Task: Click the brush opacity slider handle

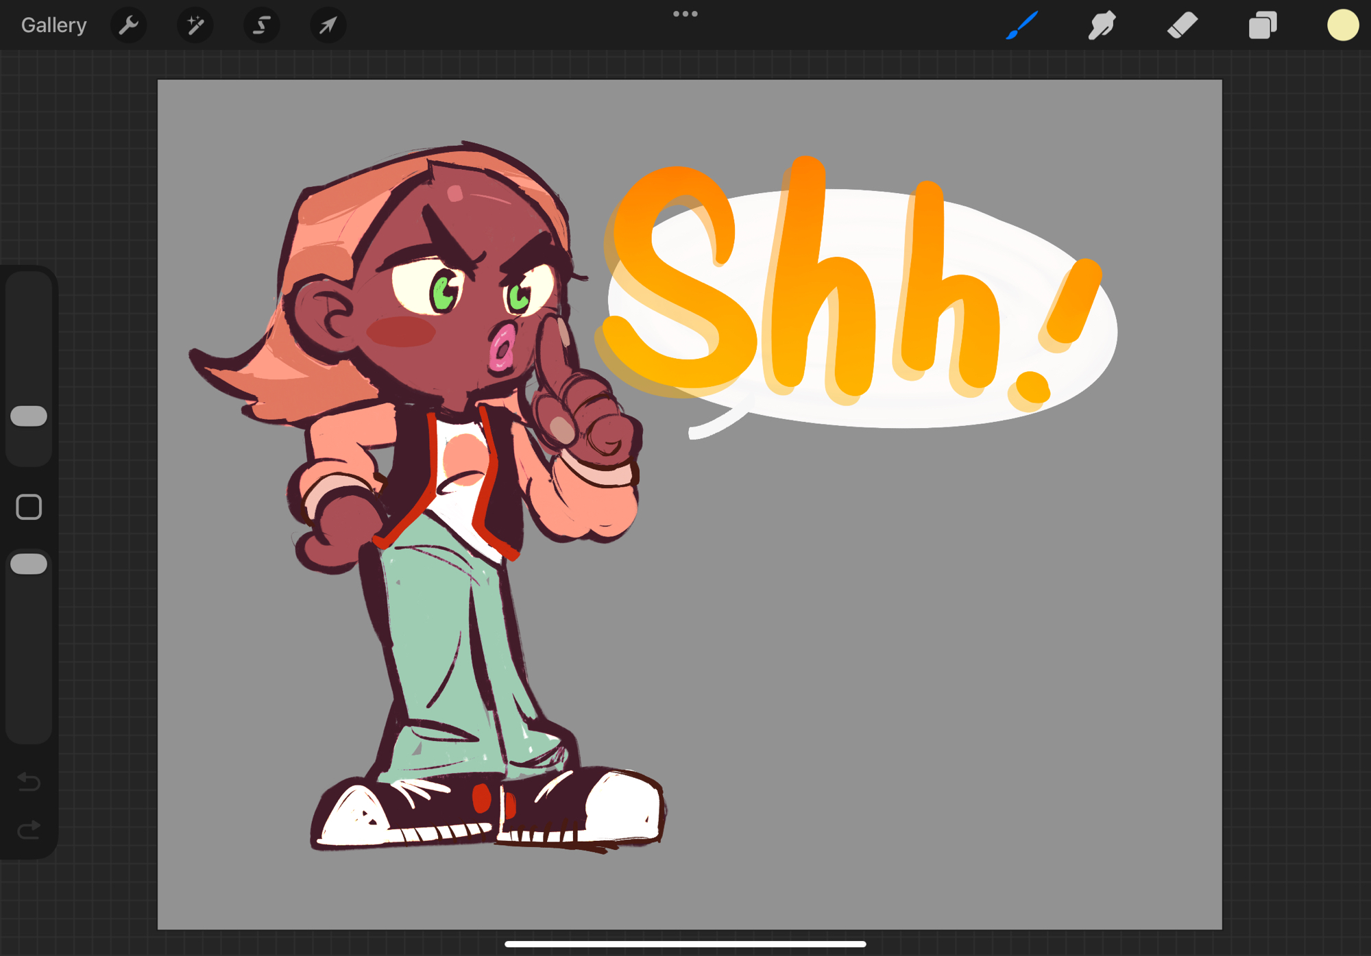Action: [x=29, y=564]
